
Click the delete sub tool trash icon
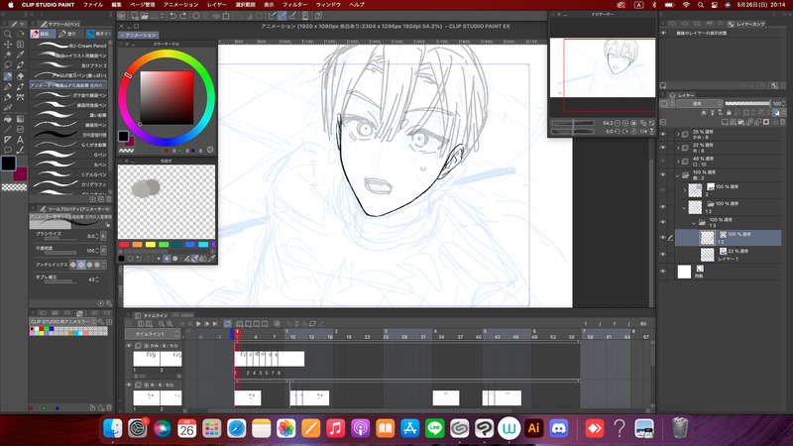[x=109, y=199]
